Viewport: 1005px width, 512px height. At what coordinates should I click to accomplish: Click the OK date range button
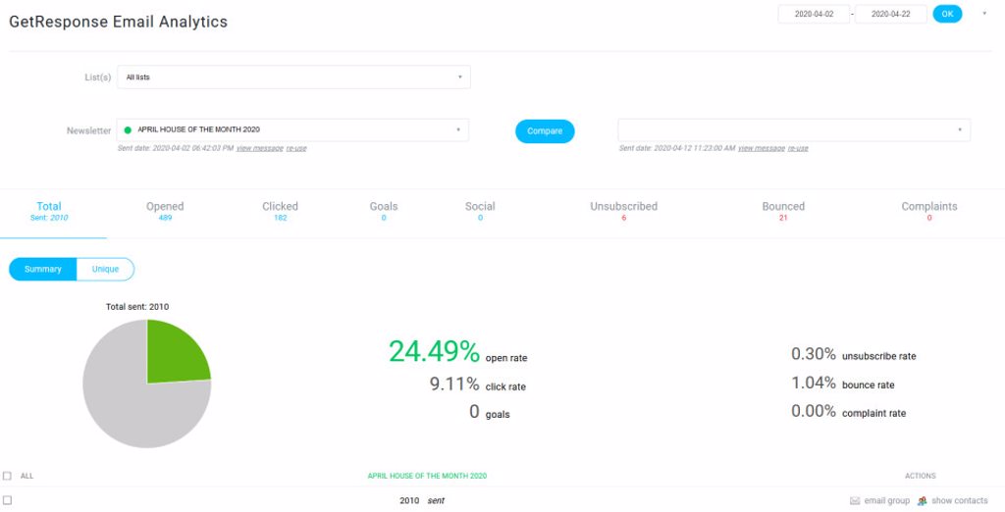pos(947,14)
